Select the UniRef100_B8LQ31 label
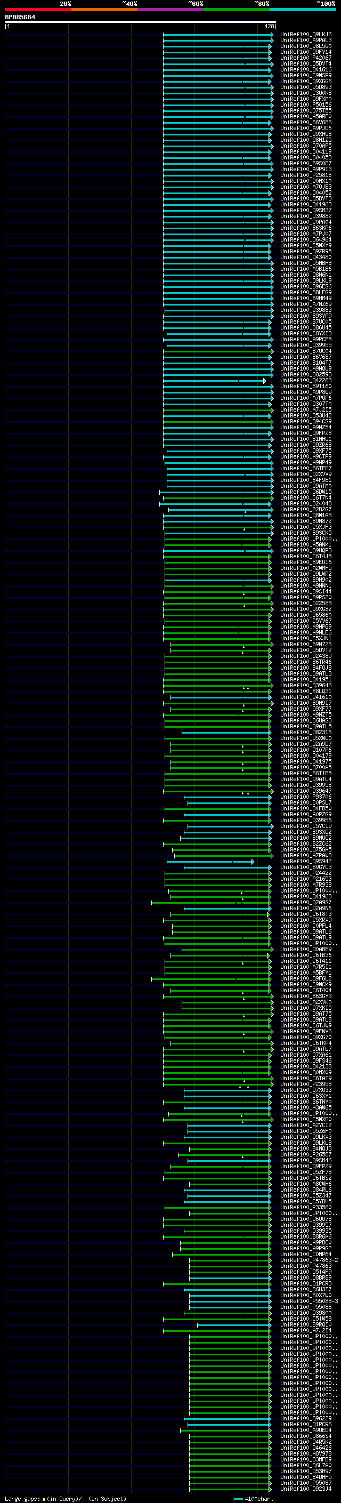341x1503 pixels. tap(306, 691)
